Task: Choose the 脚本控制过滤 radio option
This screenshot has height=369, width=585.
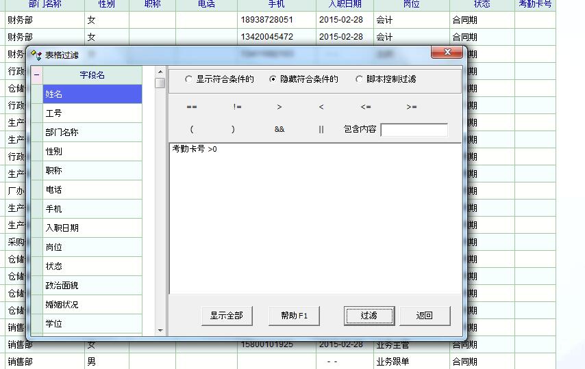Action: coord(359,79)
